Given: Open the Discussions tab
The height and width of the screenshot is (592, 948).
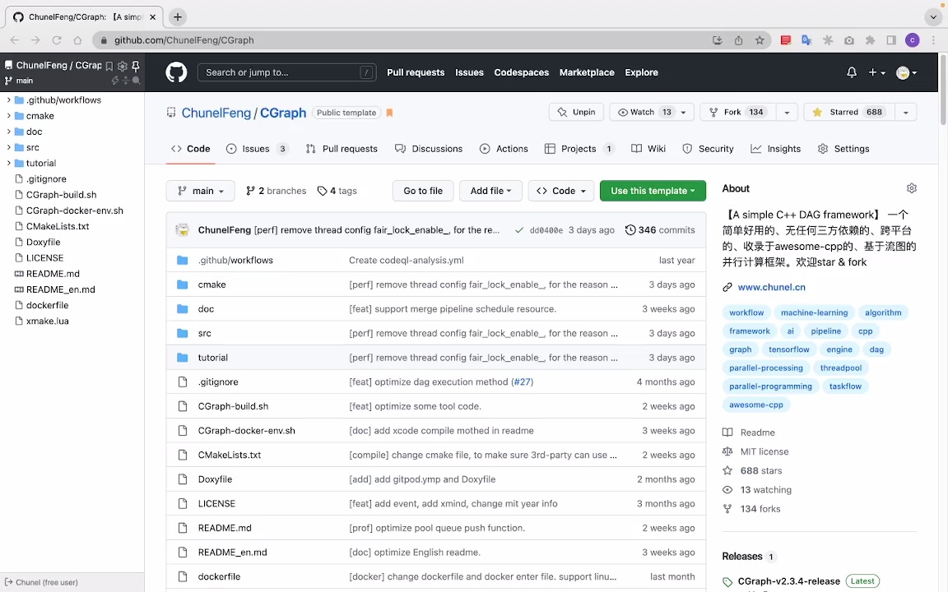Looking at the screenshot, I should [x=429, y=149].
